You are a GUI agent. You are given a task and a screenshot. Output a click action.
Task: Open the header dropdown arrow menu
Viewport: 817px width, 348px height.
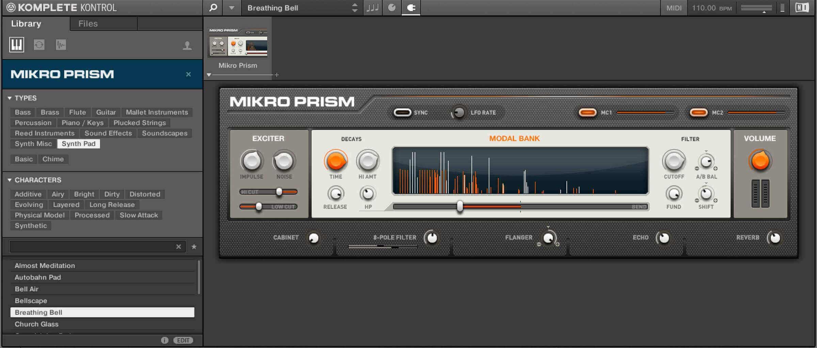[x=231, y=7]
